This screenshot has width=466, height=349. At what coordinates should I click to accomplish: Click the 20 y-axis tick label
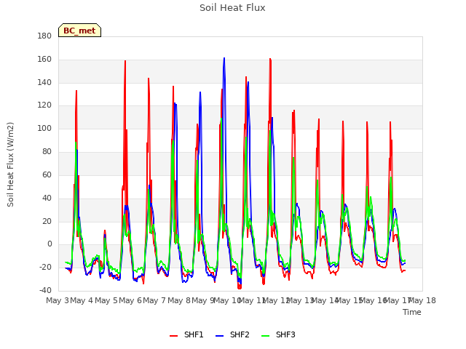(47, 221)
